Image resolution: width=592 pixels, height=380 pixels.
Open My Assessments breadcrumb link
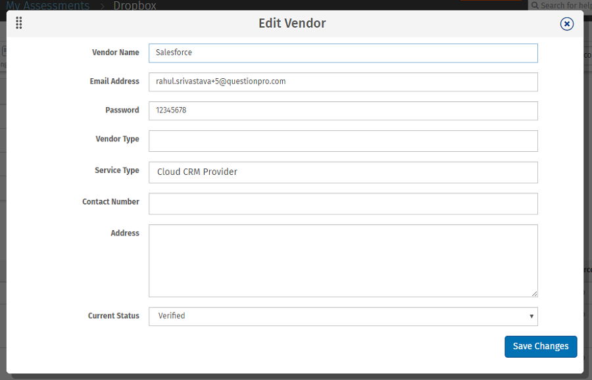pos(47,5)
